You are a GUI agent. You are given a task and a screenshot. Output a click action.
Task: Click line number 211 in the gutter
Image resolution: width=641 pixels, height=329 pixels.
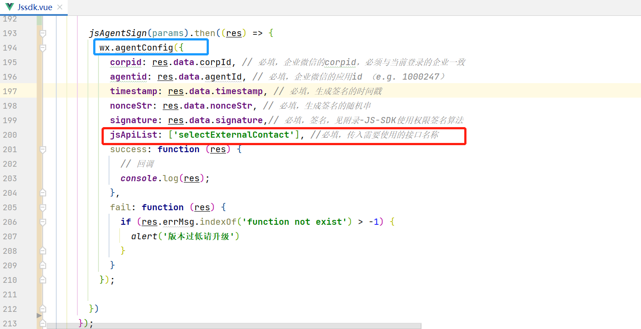10,295
